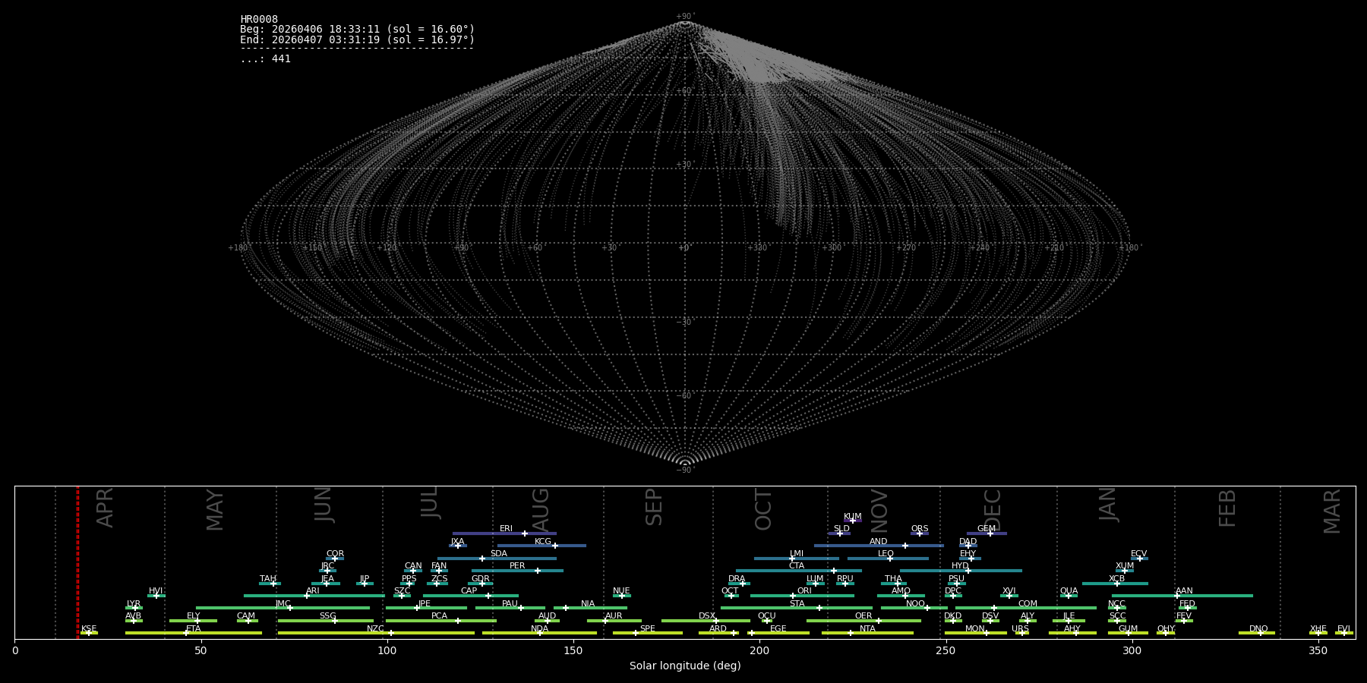Click the ERI shower label

coord(506,529)
